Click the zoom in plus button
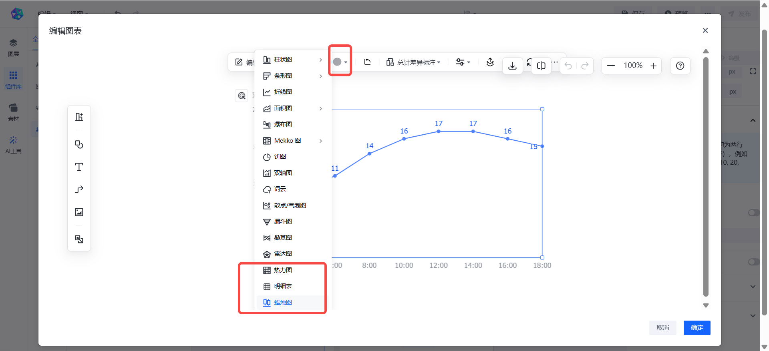This screenshot has width=769, height=351. [653, 66]
